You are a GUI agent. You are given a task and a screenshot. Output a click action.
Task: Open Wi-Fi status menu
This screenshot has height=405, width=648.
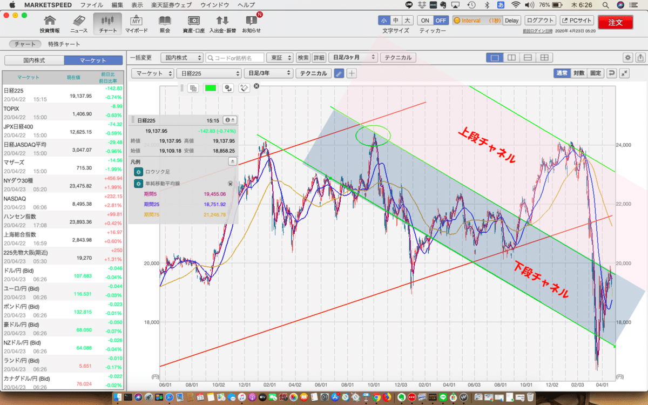516,5
